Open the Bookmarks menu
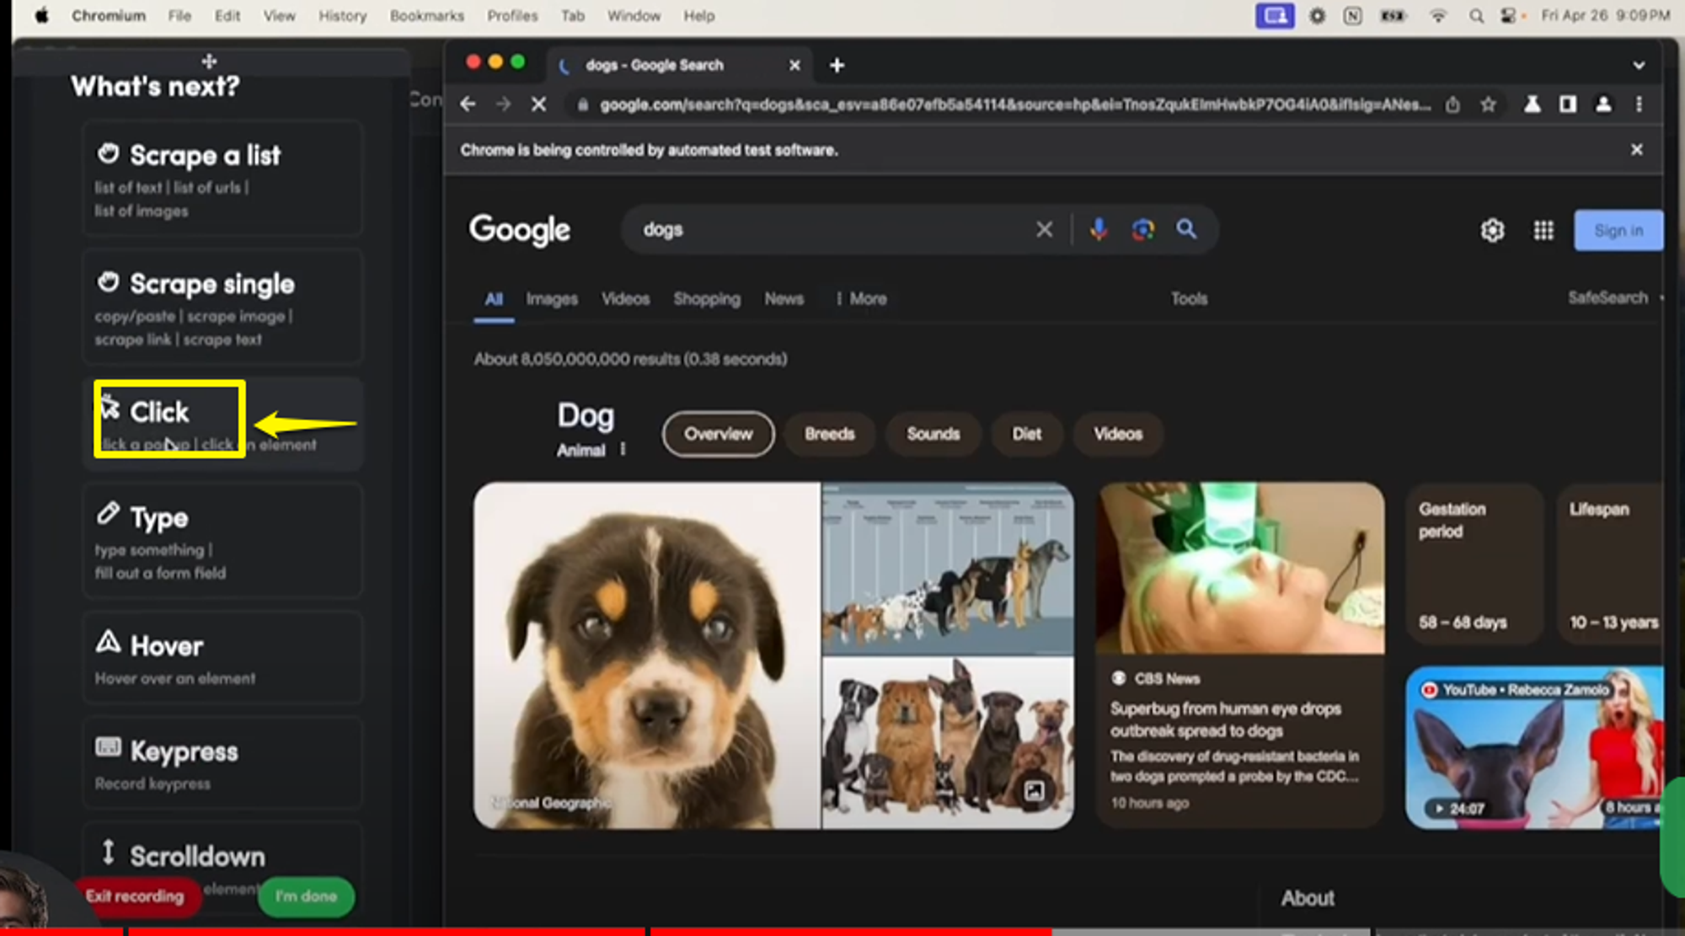This screenshot has height=936, width=1685. [x=426, y=15]
